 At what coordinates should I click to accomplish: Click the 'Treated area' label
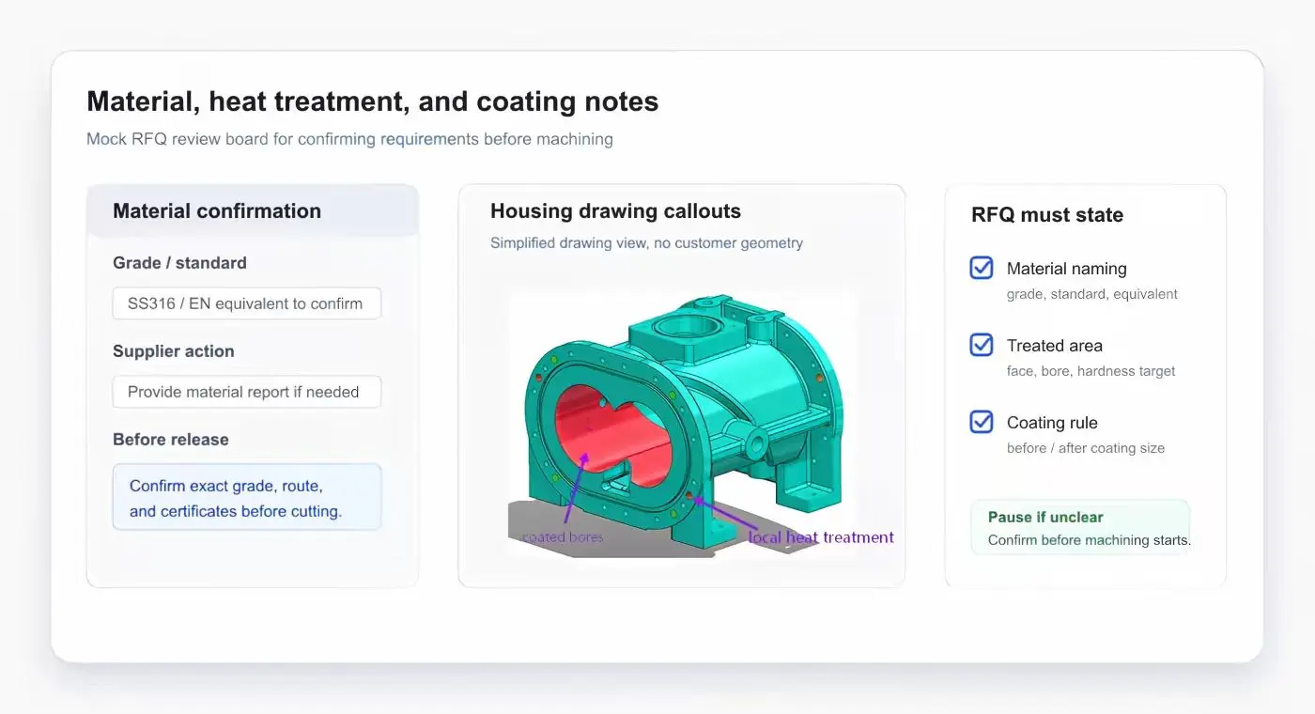[1055, 346]
